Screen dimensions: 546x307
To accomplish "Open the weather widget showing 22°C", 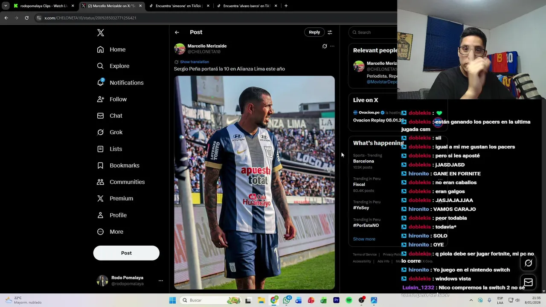I will (x=23, y=300).
